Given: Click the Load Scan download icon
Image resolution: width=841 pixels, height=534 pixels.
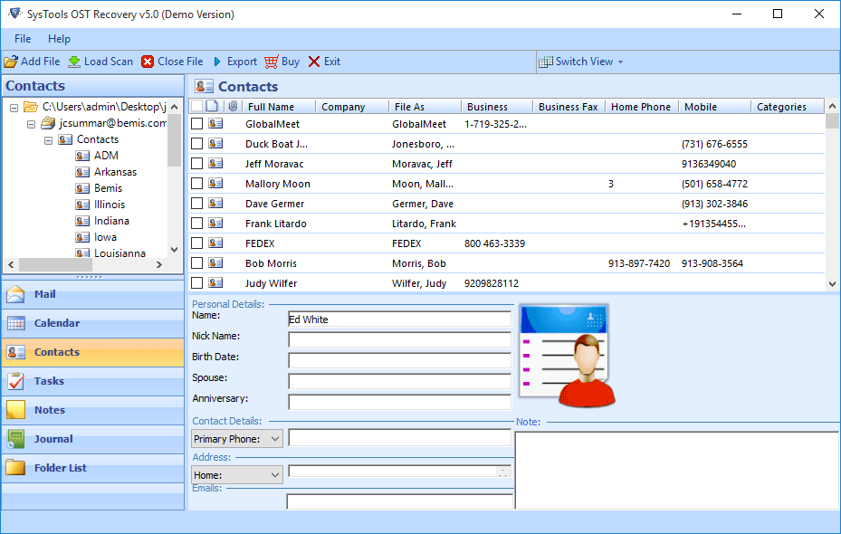Looking at the screenshot, I should coord(74,62).
